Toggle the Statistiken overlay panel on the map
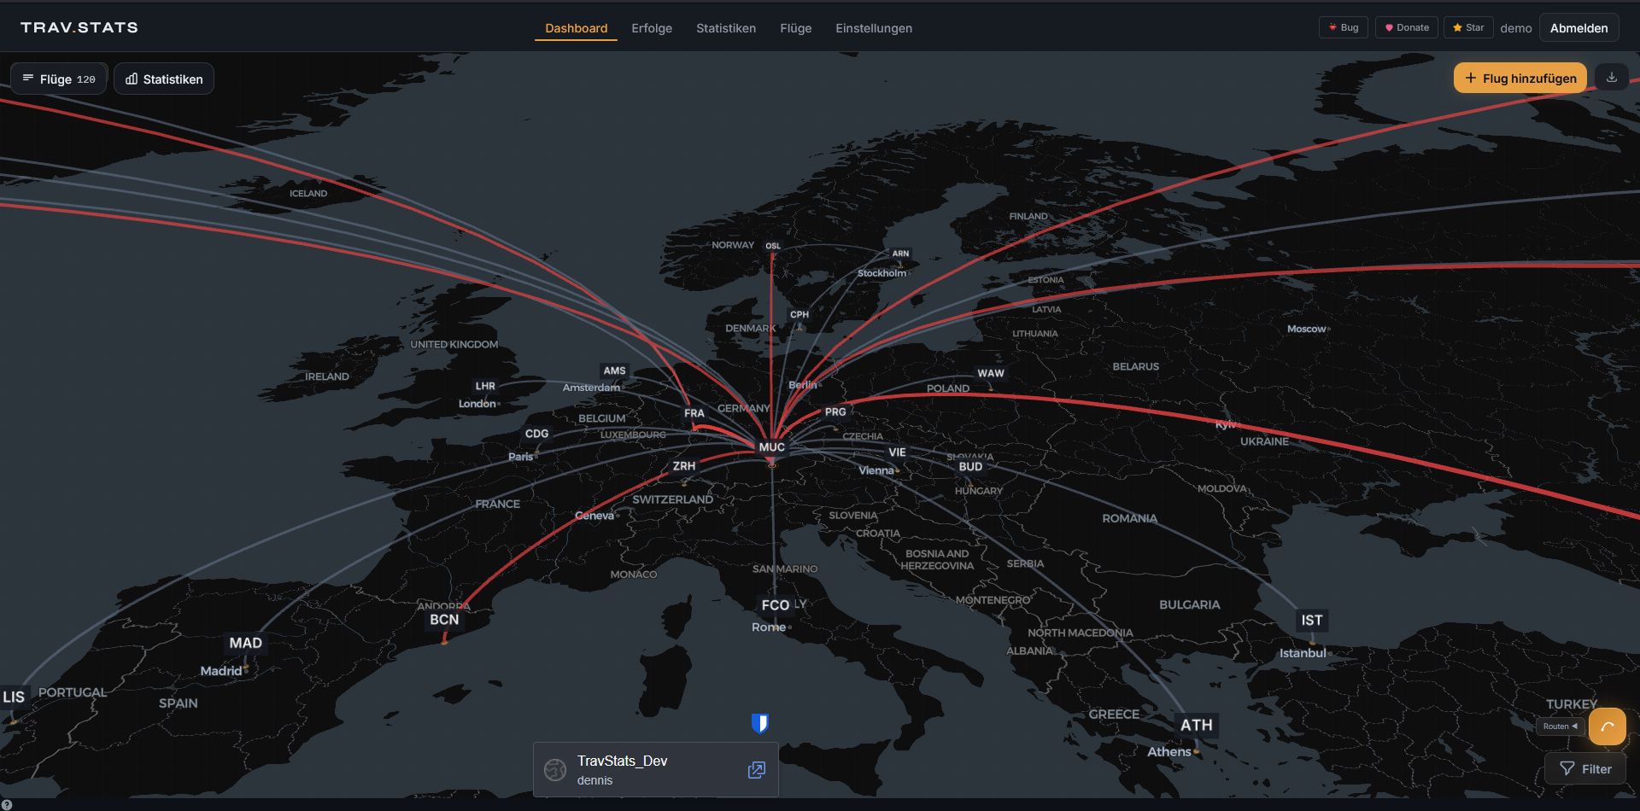The height and width of the screenshot is (811, 1640). click(x=164, y=79)
